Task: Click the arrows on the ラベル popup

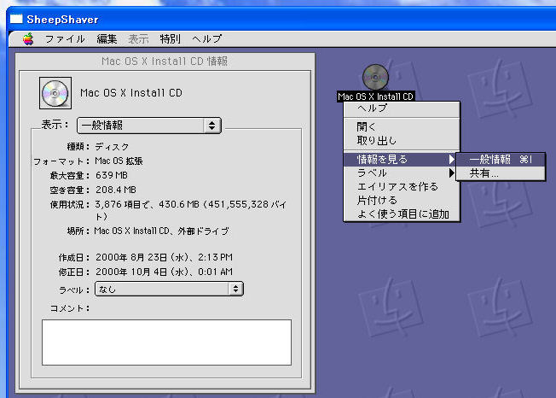Action: (x=235, y=289)
